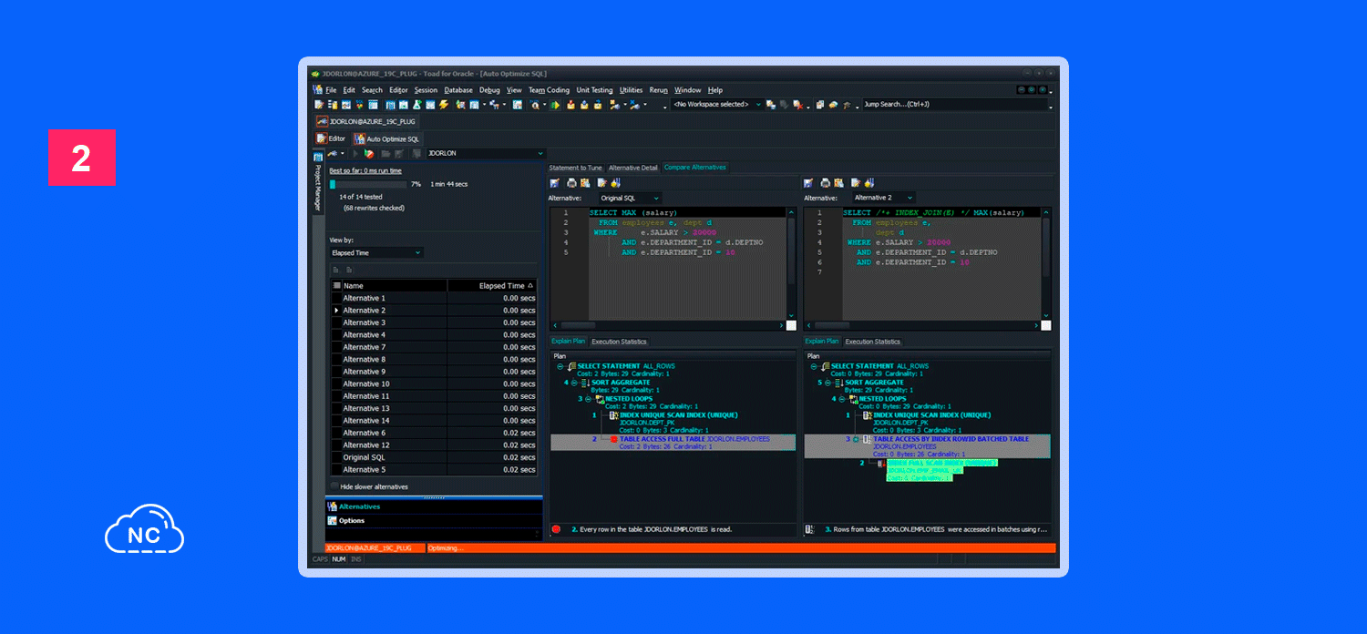
Task: Select Alternative 10 row in list
Action: pos(434,383)
